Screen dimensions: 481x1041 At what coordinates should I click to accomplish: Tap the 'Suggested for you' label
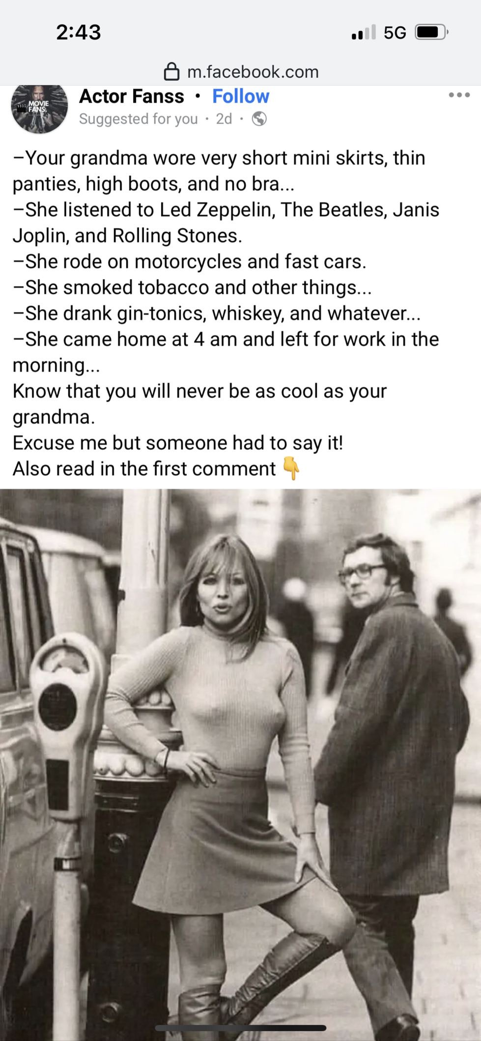(x=139, y=119)
